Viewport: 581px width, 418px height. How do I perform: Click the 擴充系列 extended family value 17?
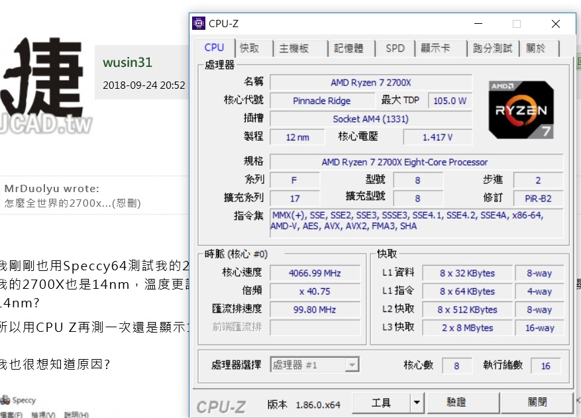tap(295, 198)
